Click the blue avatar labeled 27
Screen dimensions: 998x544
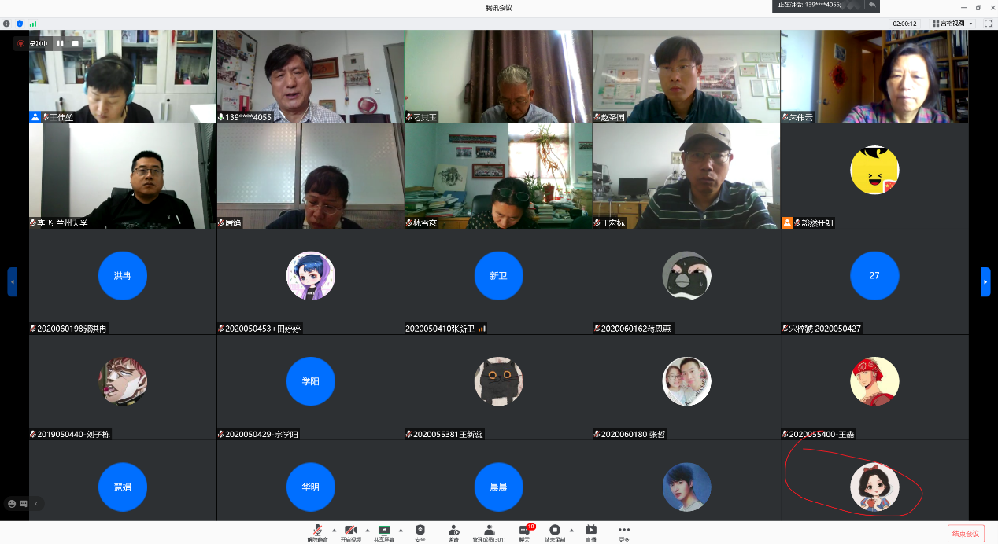coord(874,276)
